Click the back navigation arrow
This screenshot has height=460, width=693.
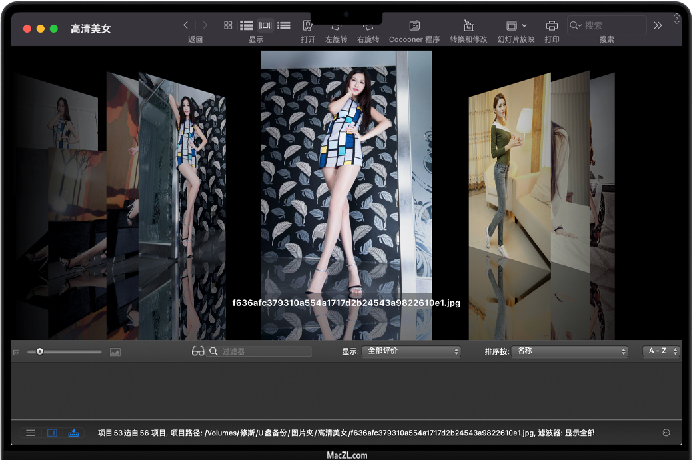click(x=186, y=25)
